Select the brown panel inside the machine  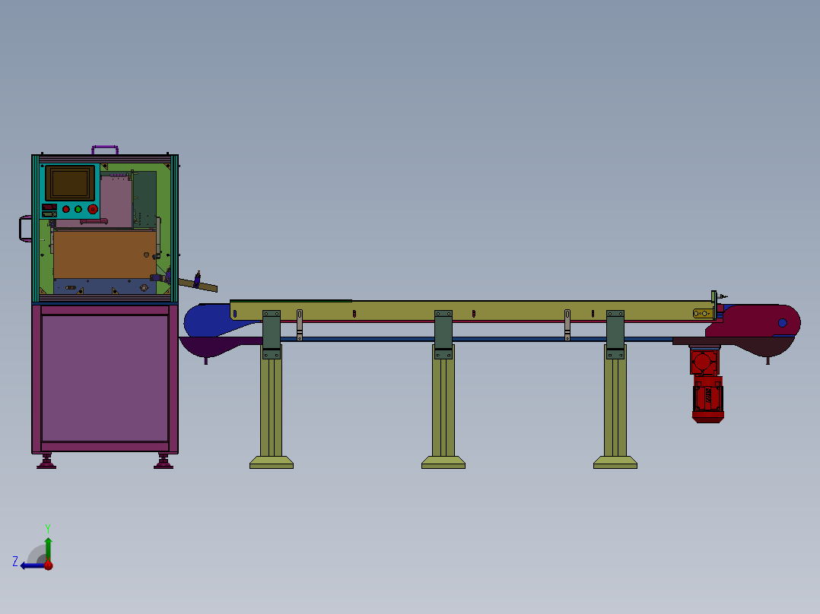point(105,255)
